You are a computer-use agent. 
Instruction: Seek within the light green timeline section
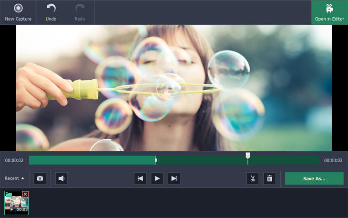click(92, 160)
